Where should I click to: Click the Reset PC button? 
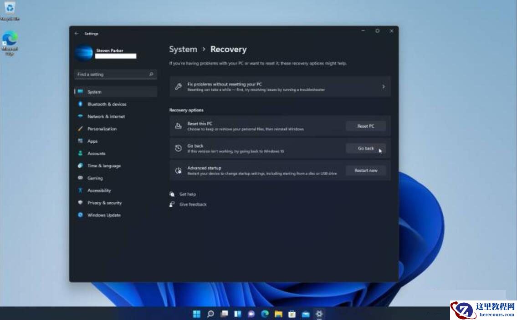pyautogui.click(x=365, y=126)
